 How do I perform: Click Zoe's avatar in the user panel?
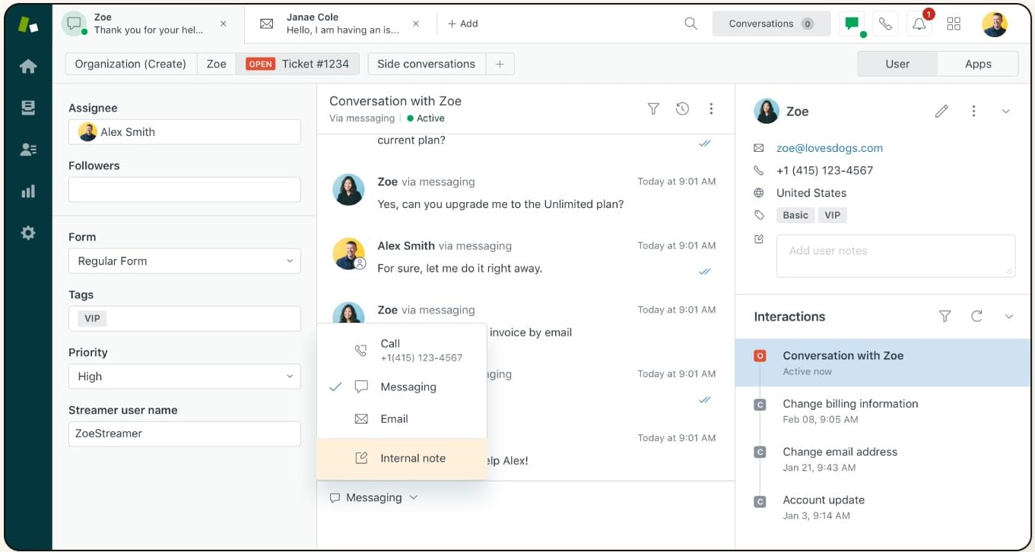click(x=767, y=111)
